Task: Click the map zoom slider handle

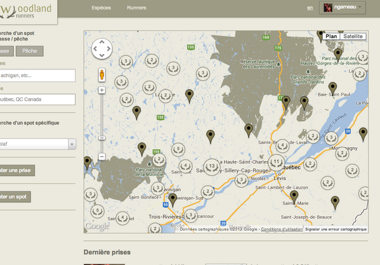Action: 102,138
